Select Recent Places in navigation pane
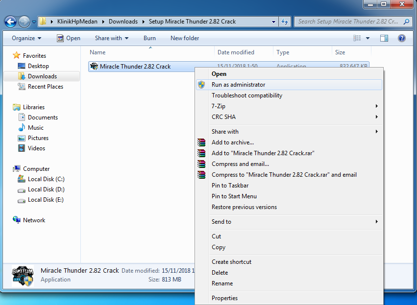The image size is (417, 305). 40,87
